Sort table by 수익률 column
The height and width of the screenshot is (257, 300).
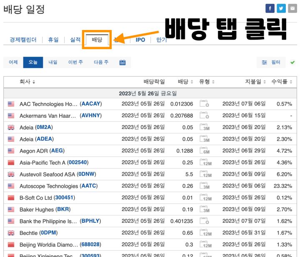pyautogui.click(x=282, y=82)
